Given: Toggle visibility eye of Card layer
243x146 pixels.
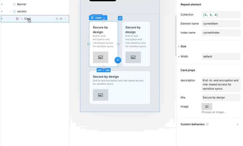Looking at the screenshot, I should point(61,19).
